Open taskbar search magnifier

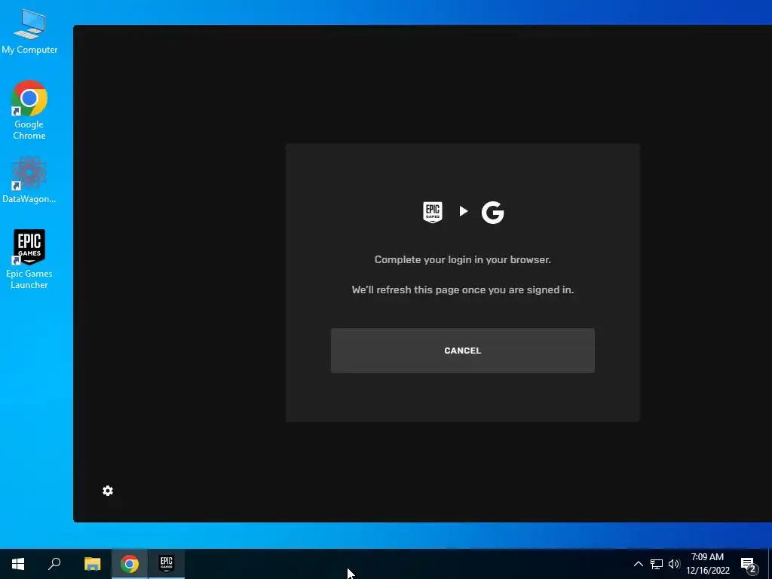pyautogui.click(x=54, y=564)
